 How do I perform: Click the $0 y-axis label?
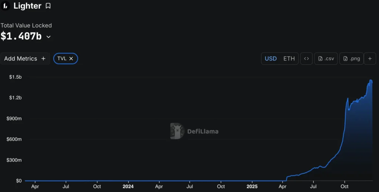(x=19, y=181)
